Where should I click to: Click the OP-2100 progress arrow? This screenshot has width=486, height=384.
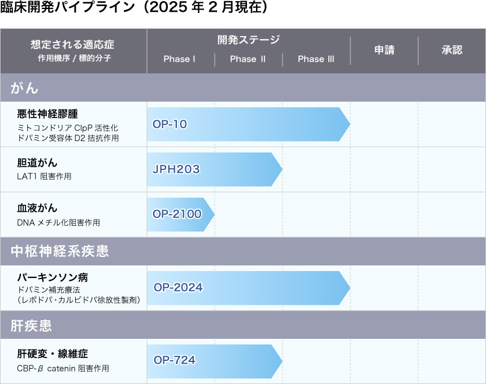point(180,215)
